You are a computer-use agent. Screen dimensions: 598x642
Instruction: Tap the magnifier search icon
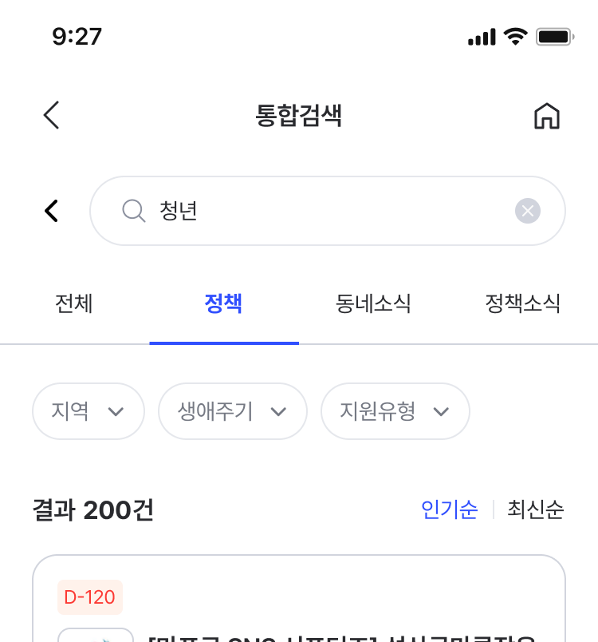click(134, 211)
